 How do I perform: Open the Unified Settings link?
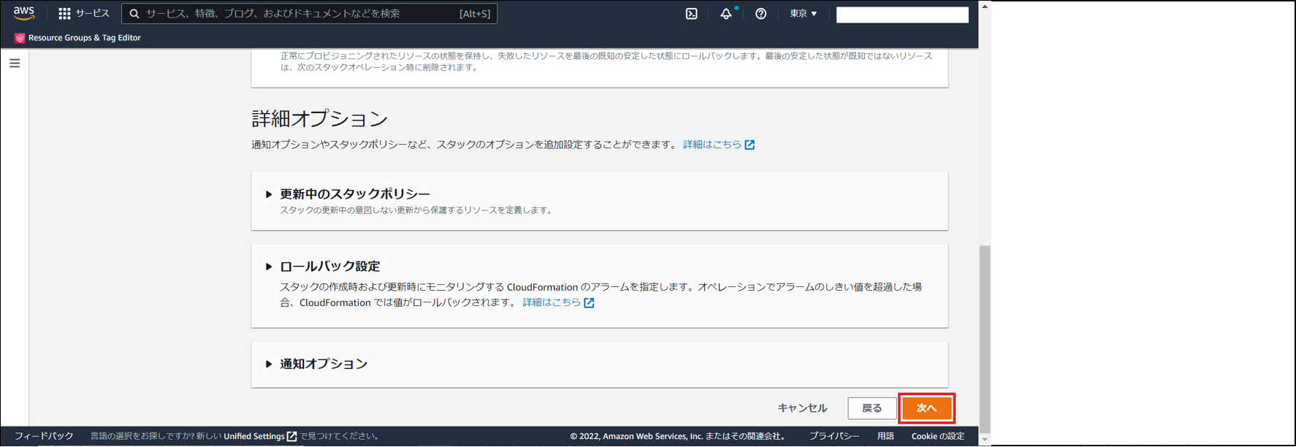(254, 436)
